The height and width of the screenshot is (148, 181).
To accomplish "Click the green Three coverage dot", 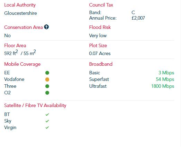I will point(47,86).
